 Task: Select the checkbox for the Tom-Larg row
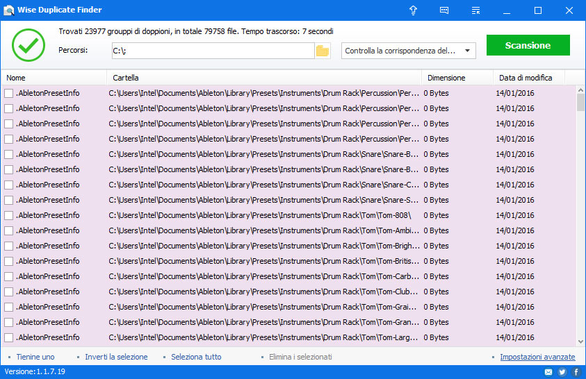(9, 337)
